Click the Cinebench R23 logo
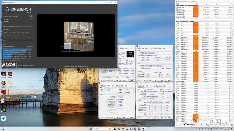234x131 pixels. [x=18, y=10]
